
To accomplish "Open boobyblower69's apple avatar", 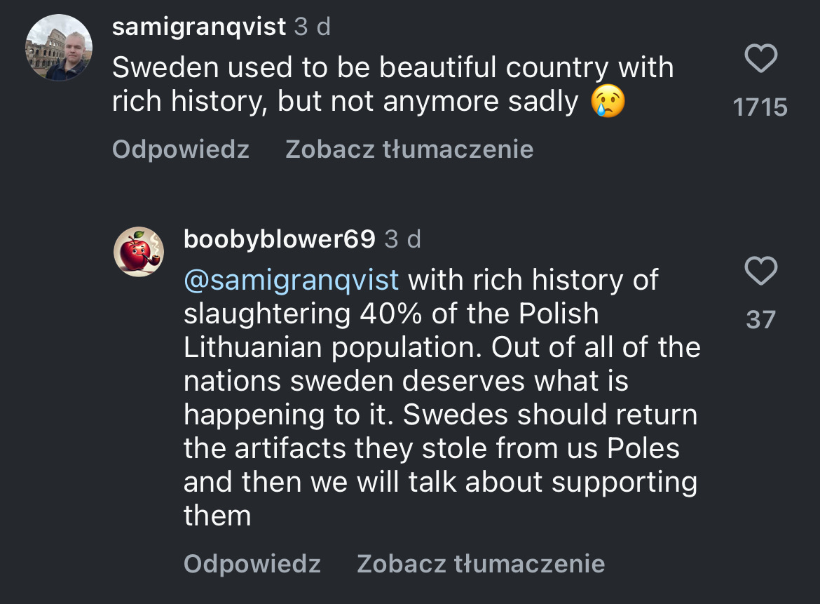I will pos(139,252).
